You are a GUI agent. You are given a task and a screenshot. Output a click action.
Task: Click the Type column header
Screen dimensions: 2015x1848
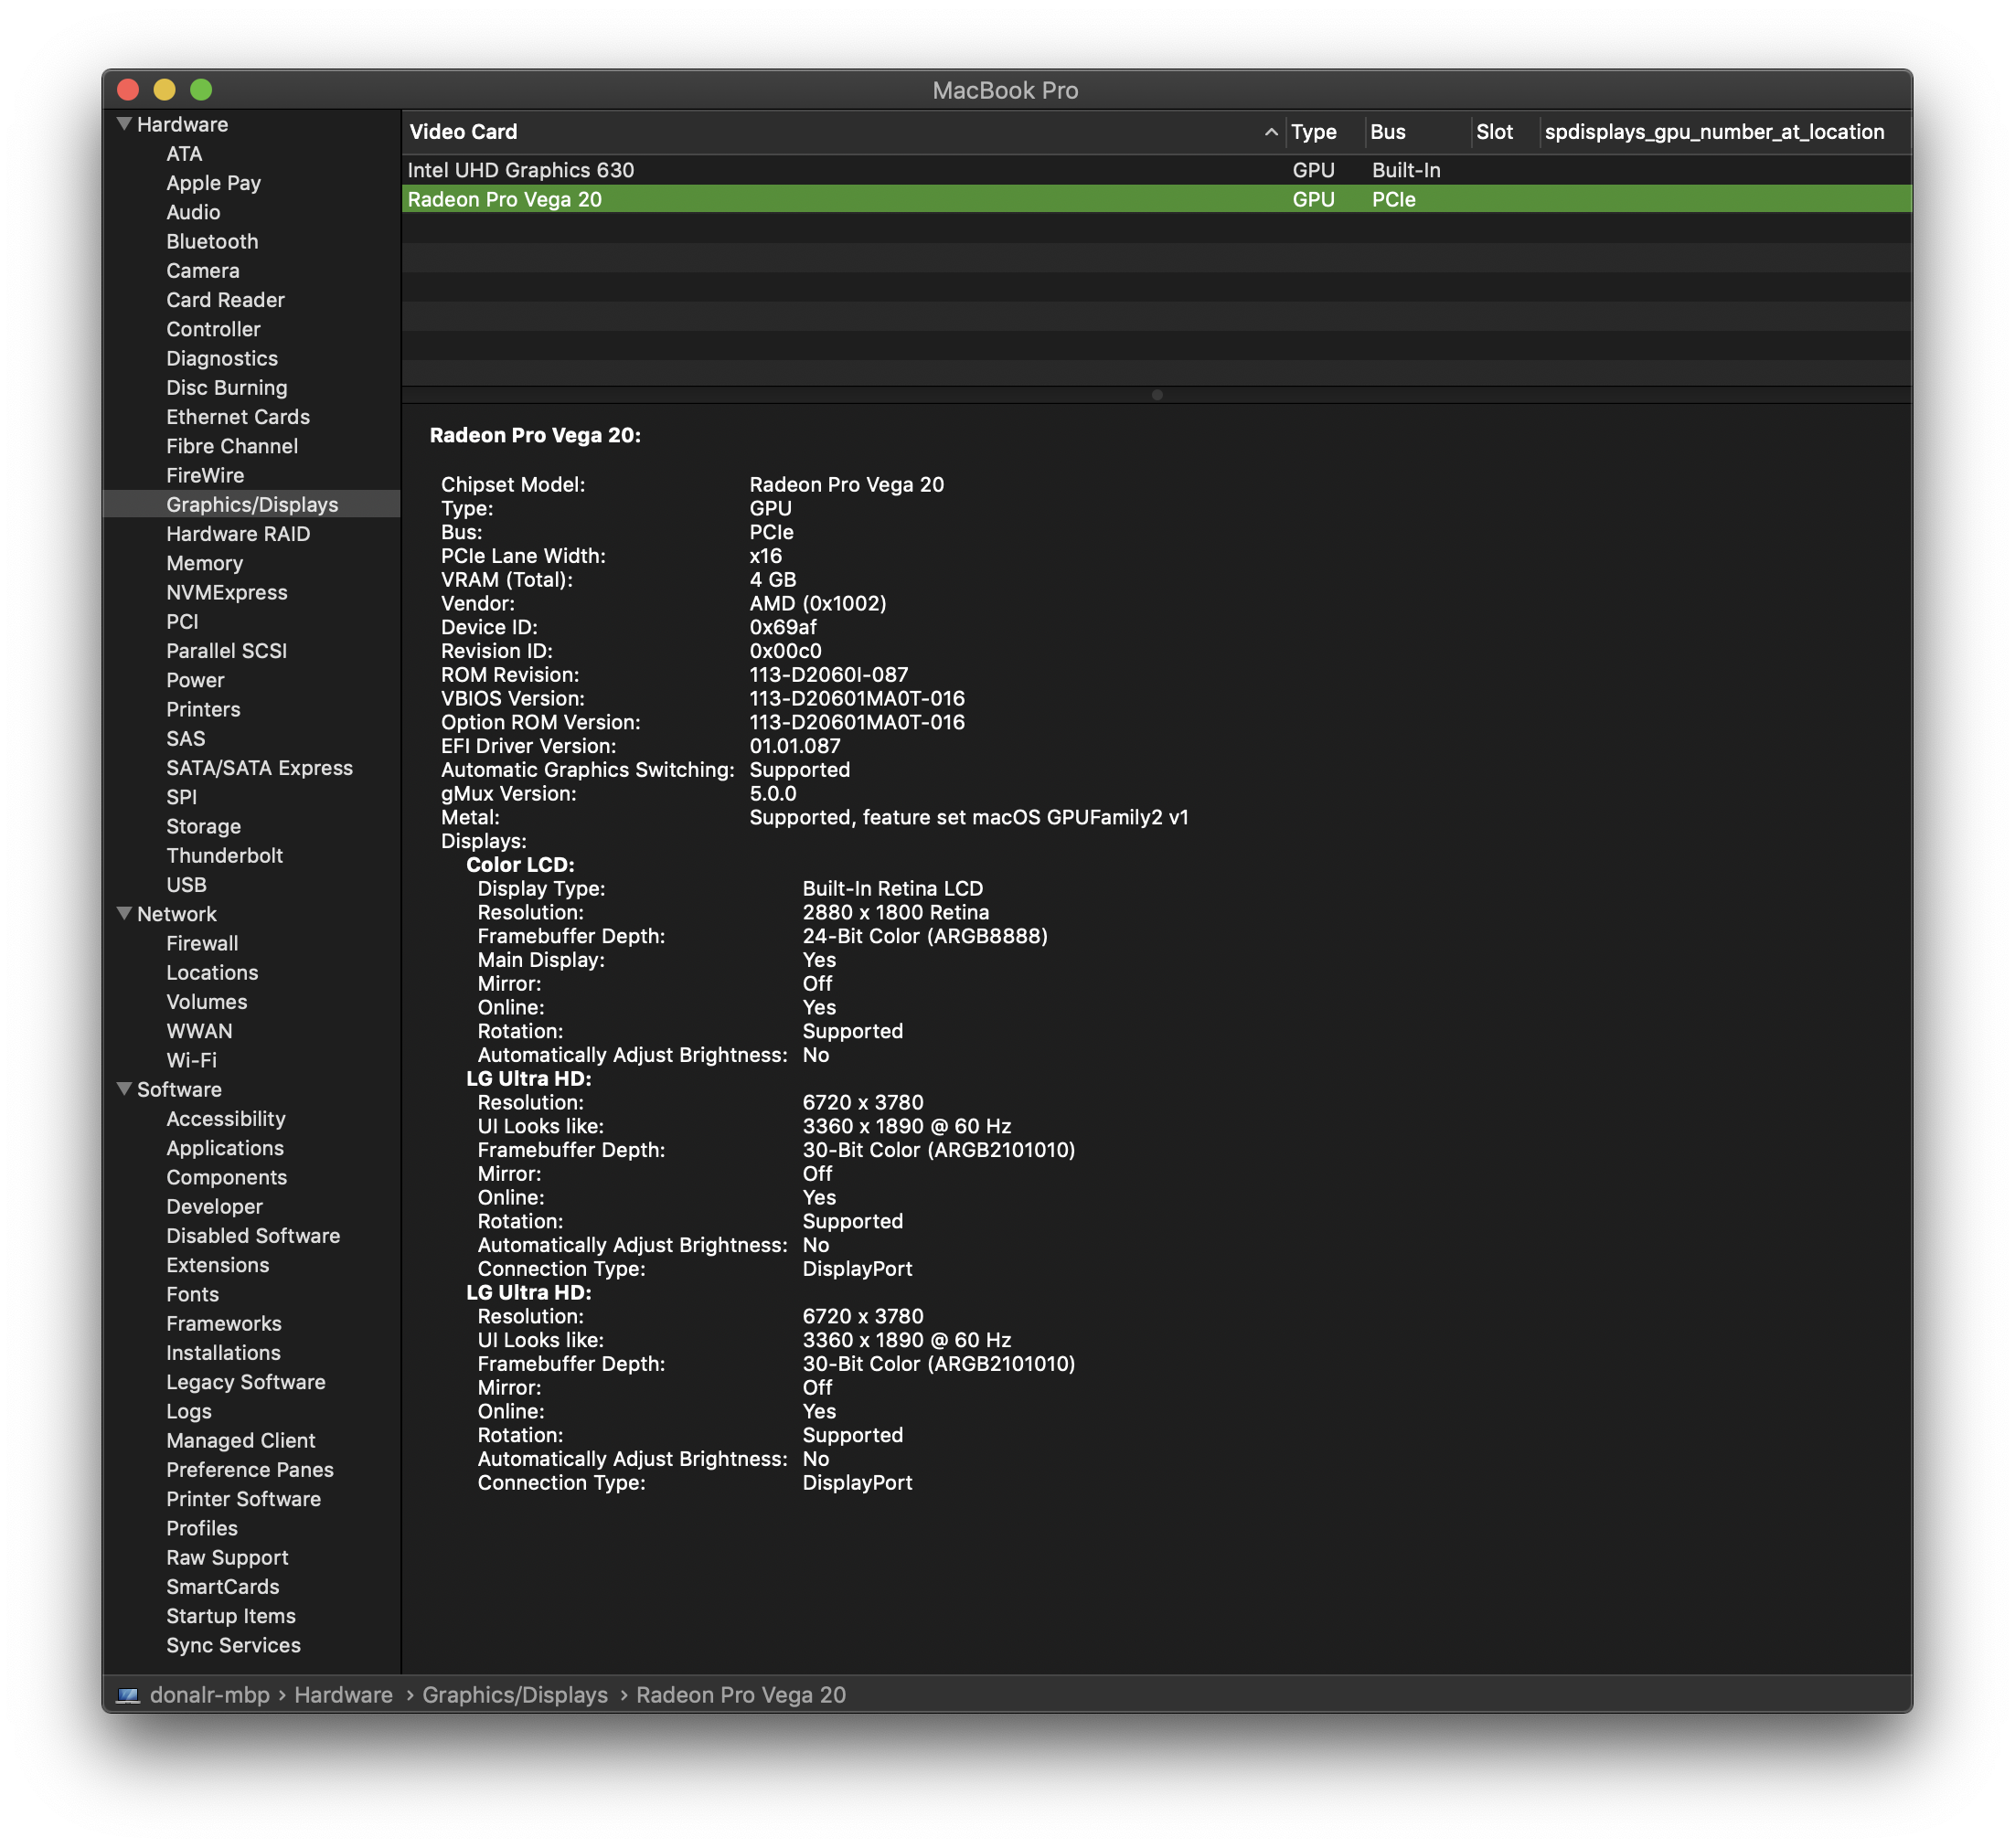1313,132
